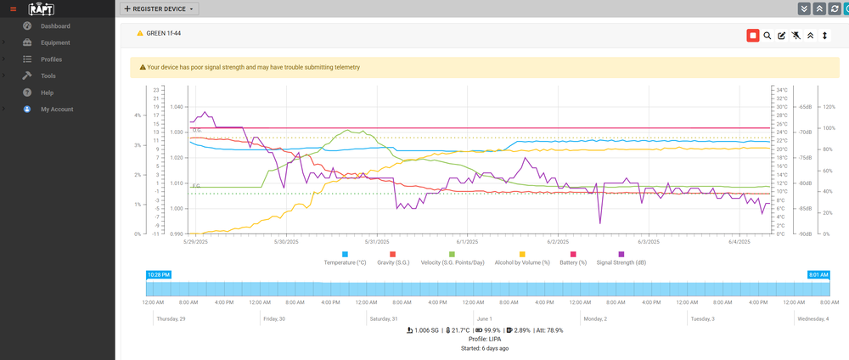849x360 pixels.
Task: Click the vertical resize arrow icon
Action: 824,36
